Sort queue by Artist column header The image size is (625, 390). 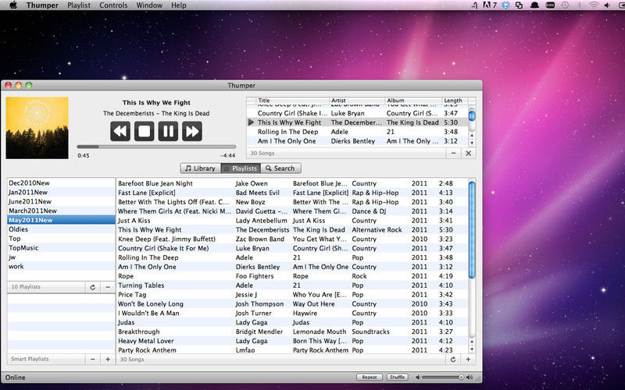pos(357,101)
